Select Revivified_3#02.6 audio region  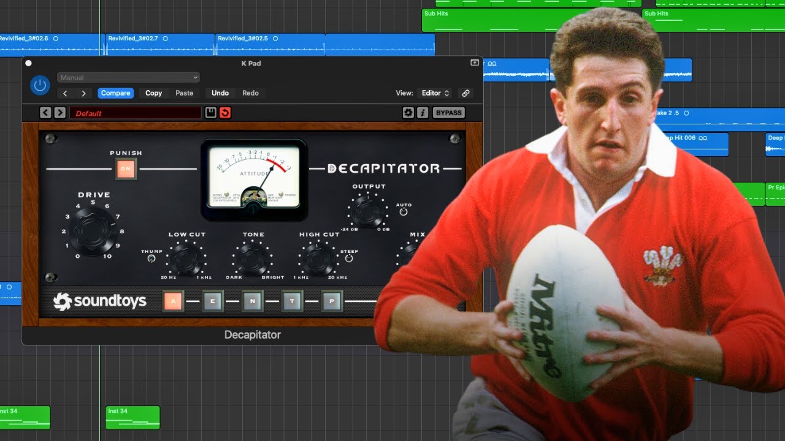pyautogui.click(x=52, y=45)
